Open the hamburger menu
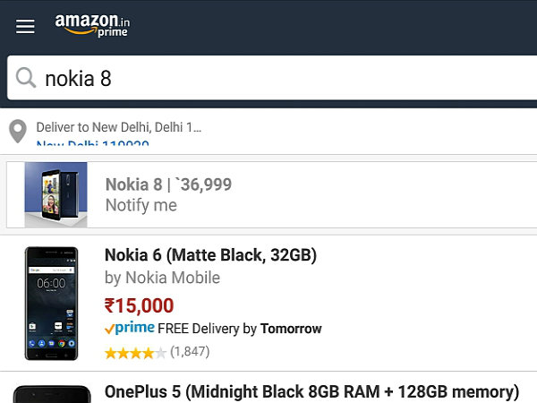 point(25,26)
